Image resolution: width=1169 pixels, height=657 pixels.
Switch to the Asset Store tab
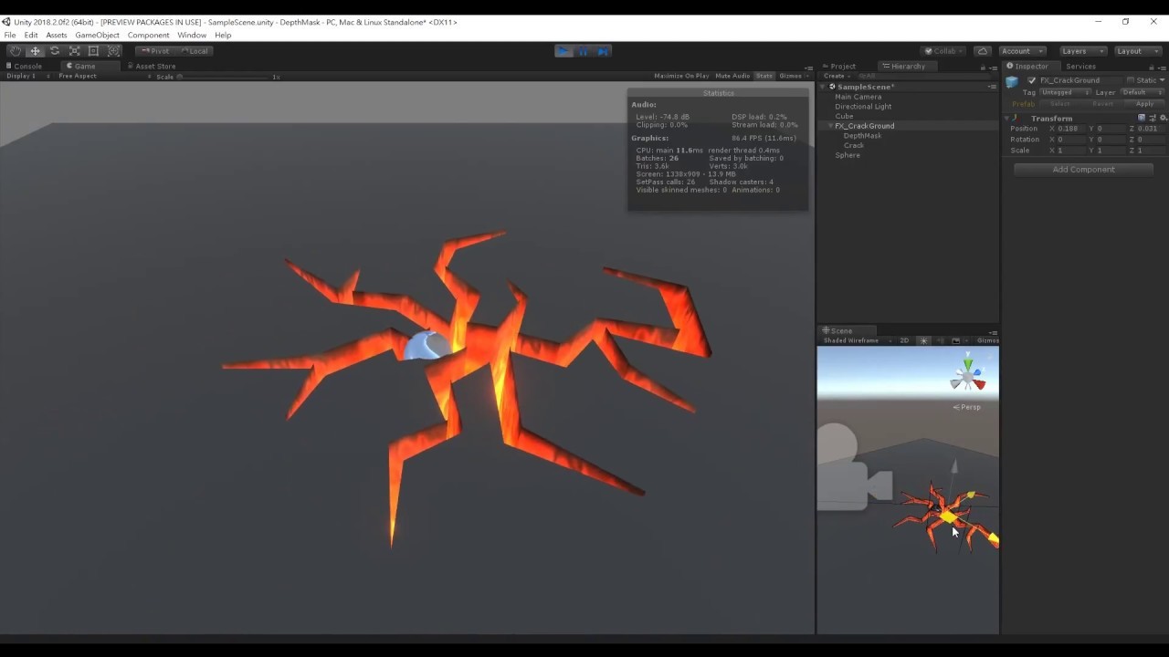(154, 66)
